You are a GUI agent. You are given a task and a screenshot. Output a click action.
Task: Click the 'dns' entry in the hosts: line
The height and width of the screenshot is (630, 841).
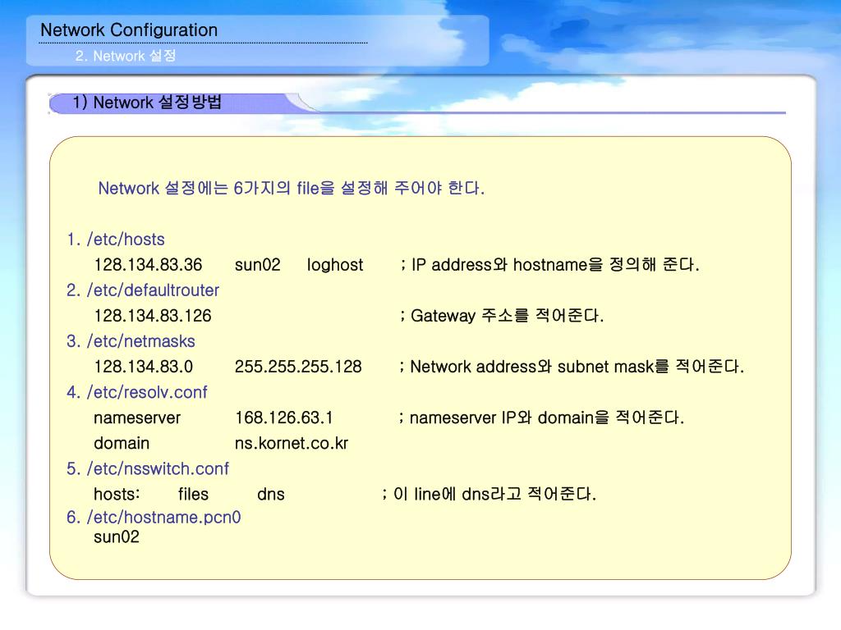tap(271, 494)
